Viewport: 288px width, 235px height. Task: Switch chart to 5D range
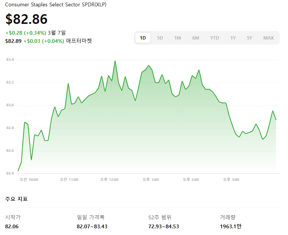click(x=160, y=38)
